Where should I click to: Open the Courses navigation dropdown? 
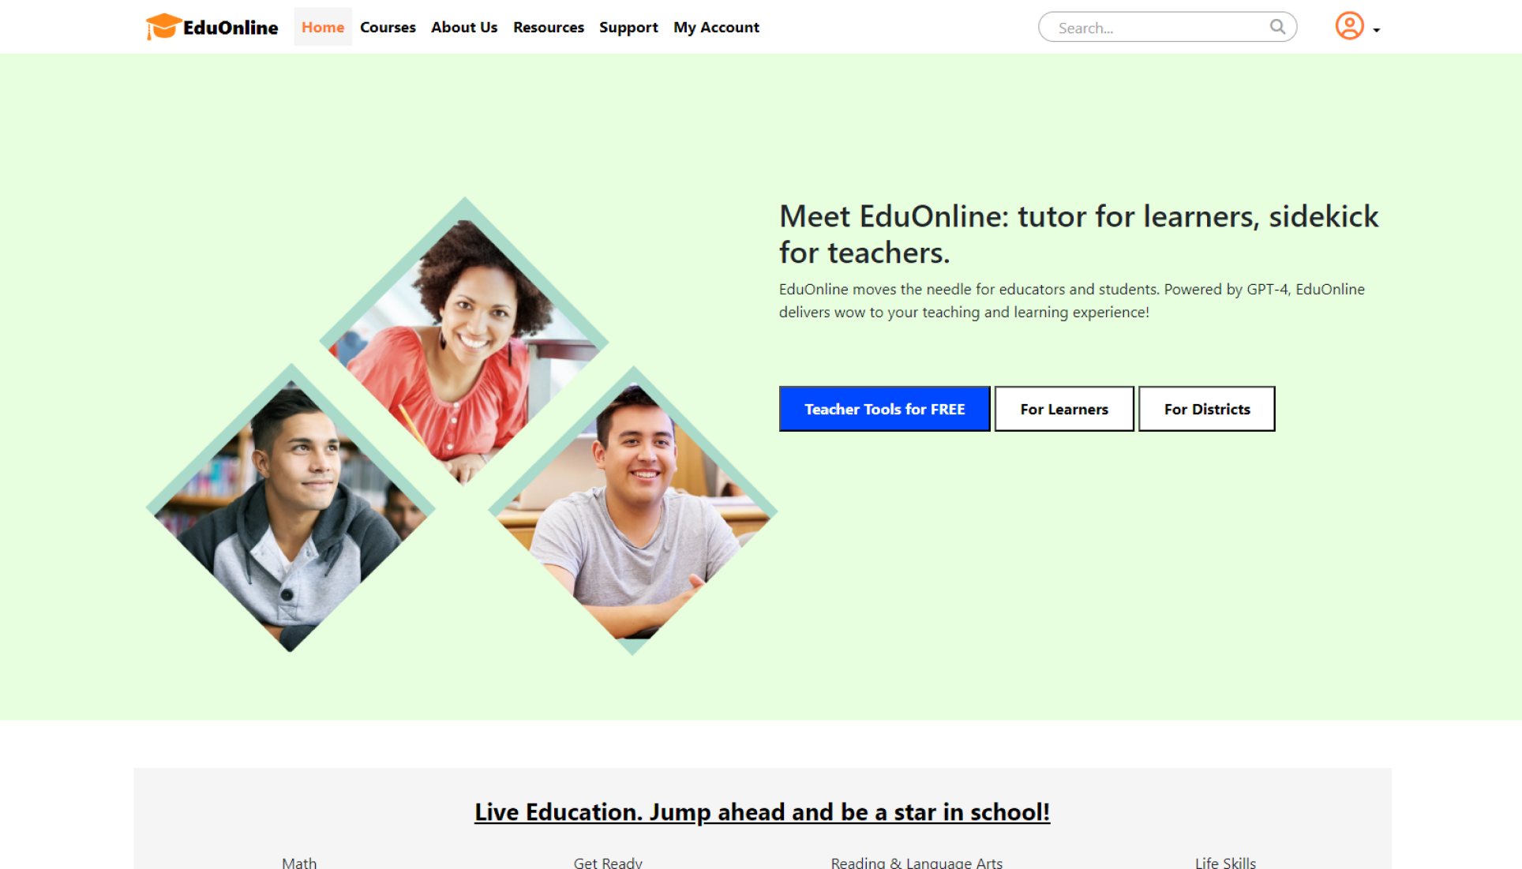click(x=387, y=27)
